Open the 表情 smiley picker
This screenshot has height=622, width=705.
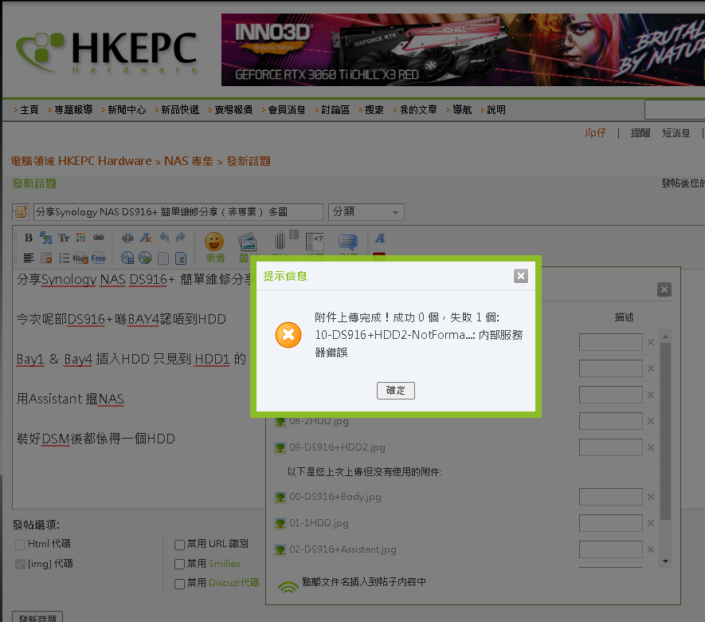214,247
